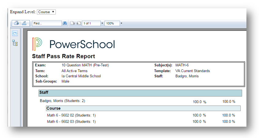Open the page number dropdown arrow
Viewport: 259px width, 138px height.
(102, 23)
